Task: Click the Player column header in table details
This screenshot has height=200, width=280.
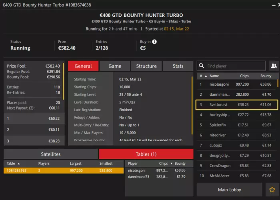Action: pyautogui.click(x=133, y=163)
